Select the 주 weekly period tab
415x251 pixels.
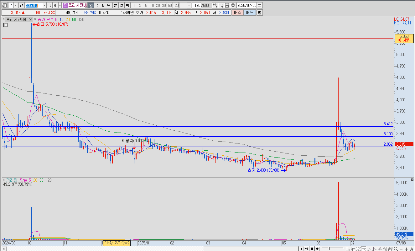click(97, 5)
